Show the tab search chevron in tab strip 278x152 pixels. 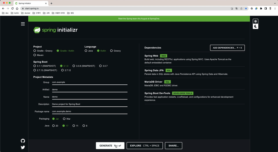click(x=275, y=3)
